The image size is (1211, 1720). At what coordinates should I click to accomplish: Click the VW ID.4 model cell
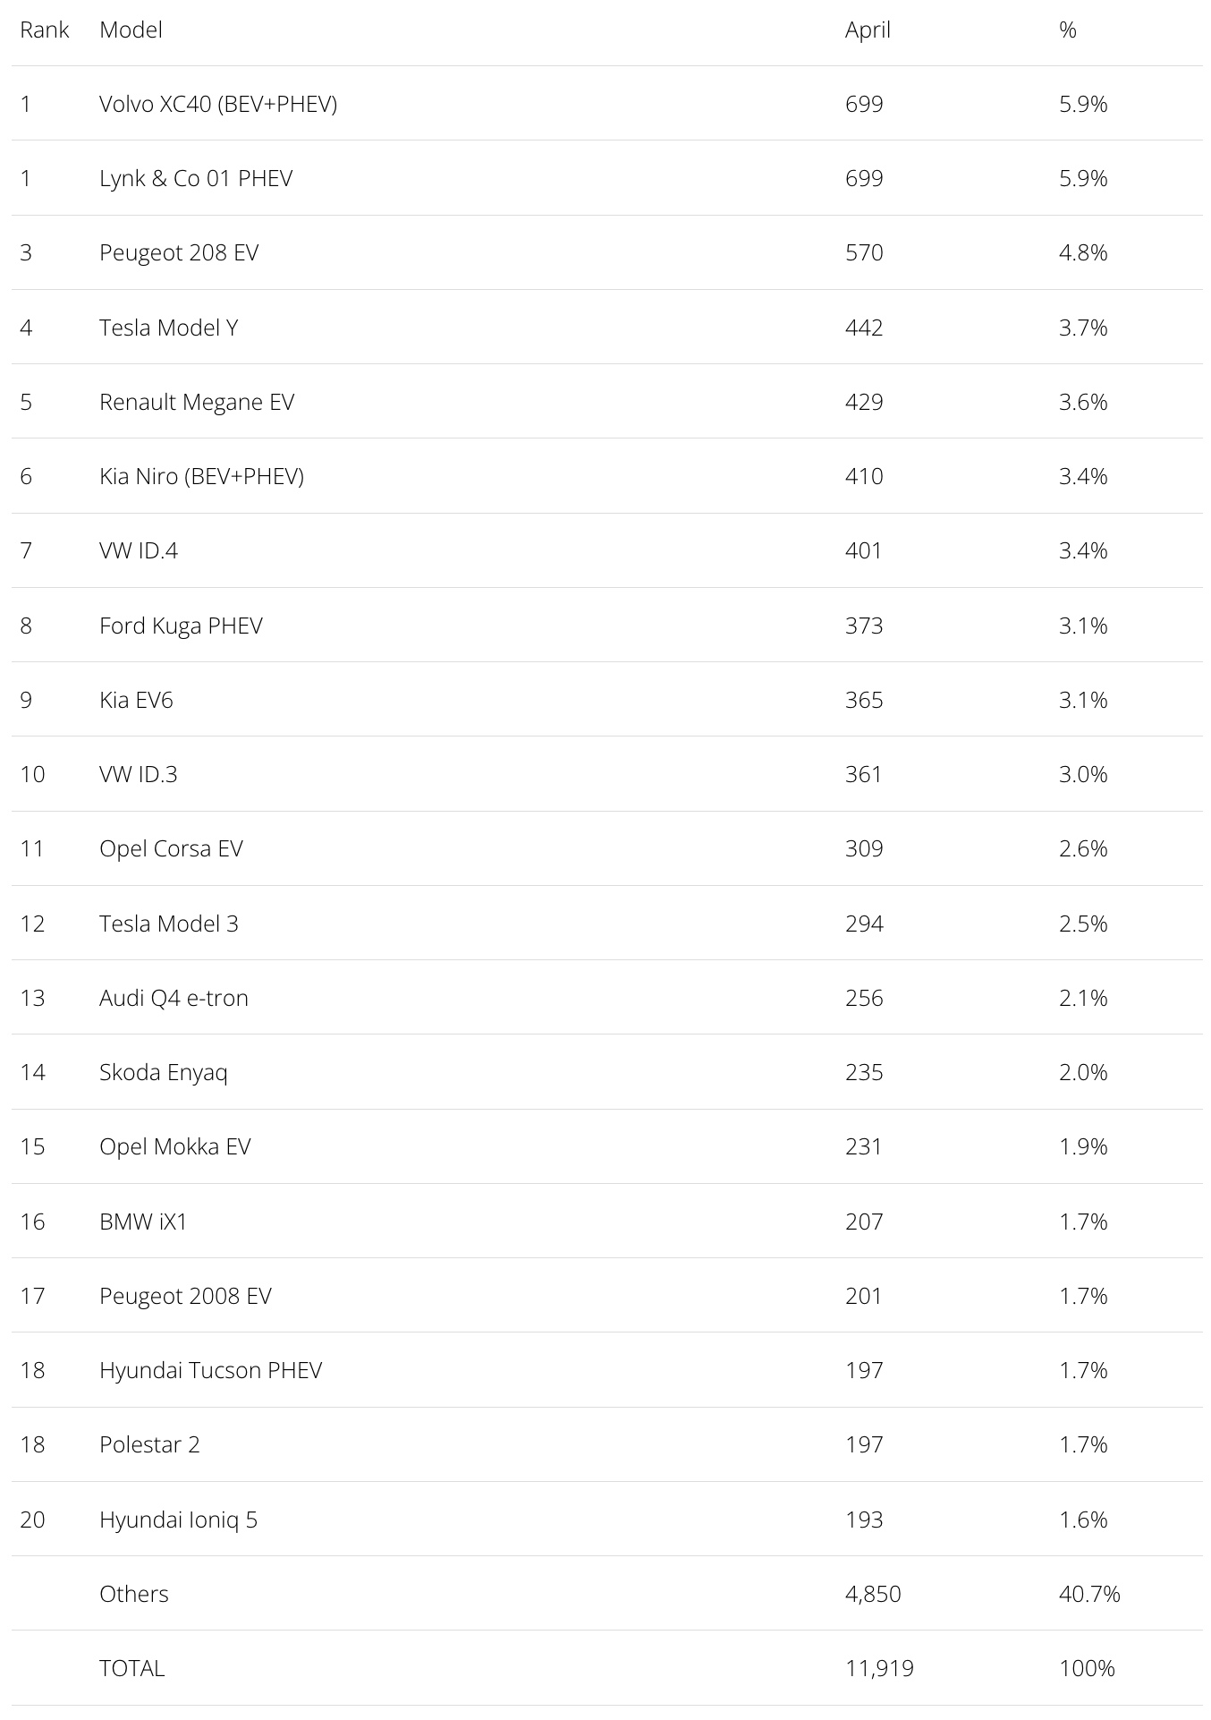(x=139, y=550)
